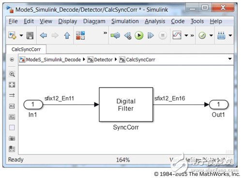Toggle the sample time display arrows icon
242x178 pixels.
click(12, 95)
